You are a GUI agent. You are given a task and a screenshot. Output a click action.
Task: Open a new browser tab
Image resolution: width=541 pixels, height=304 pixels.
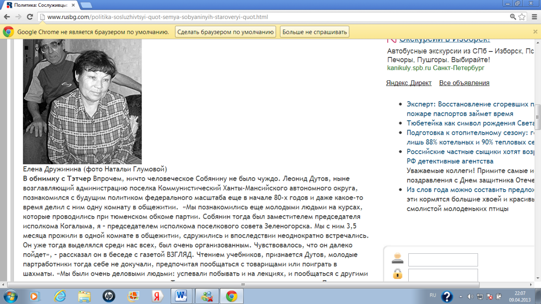point(86,5)
